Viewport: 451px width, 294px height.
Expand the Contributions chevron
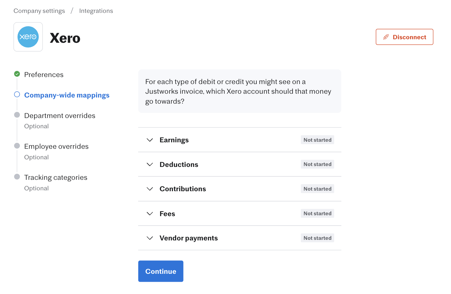(150, 189)
